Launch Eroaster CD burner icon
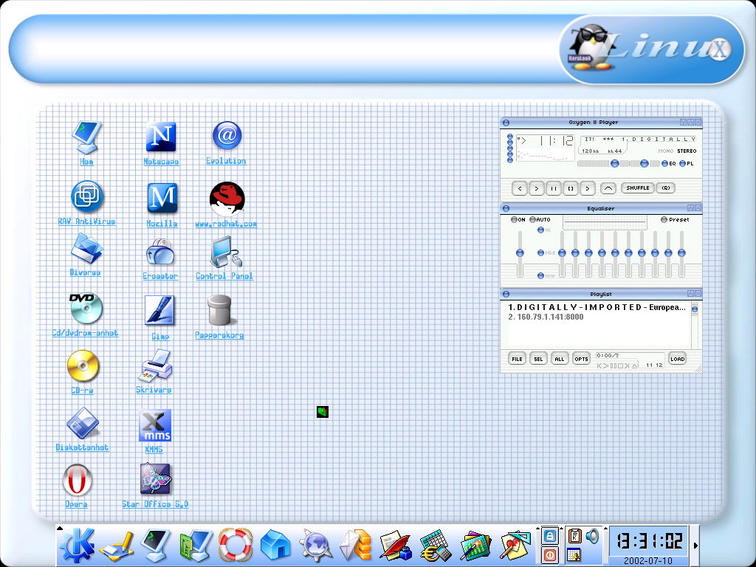756x567 pixels. tap(160, 252)
